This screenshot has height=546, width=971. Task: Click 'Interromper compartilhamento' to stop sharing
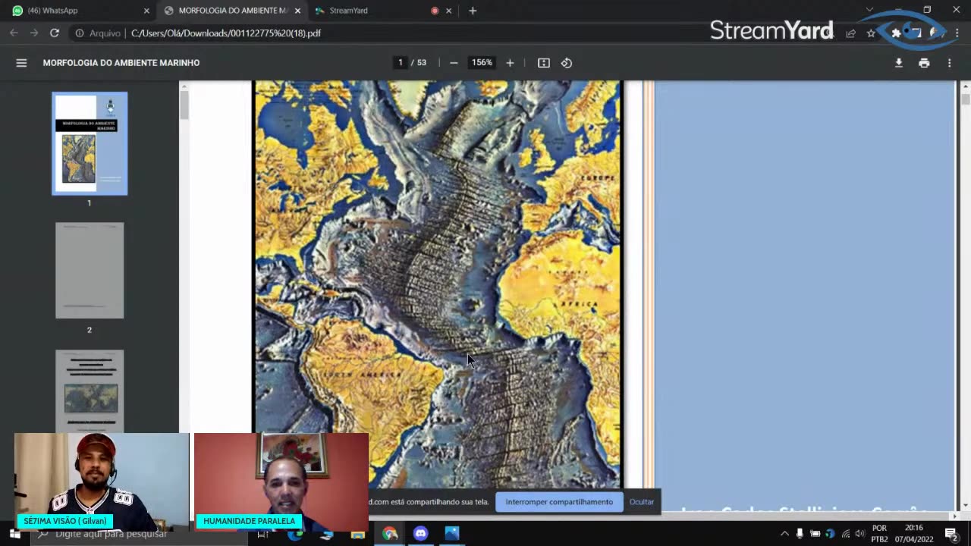pyautogui.click(x=559, y=502)
